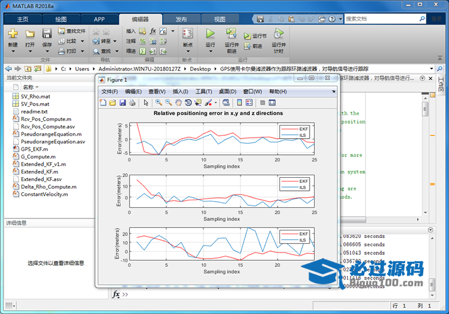
Task: Toggle the Pan hand tool
Action: pos(178,102)
